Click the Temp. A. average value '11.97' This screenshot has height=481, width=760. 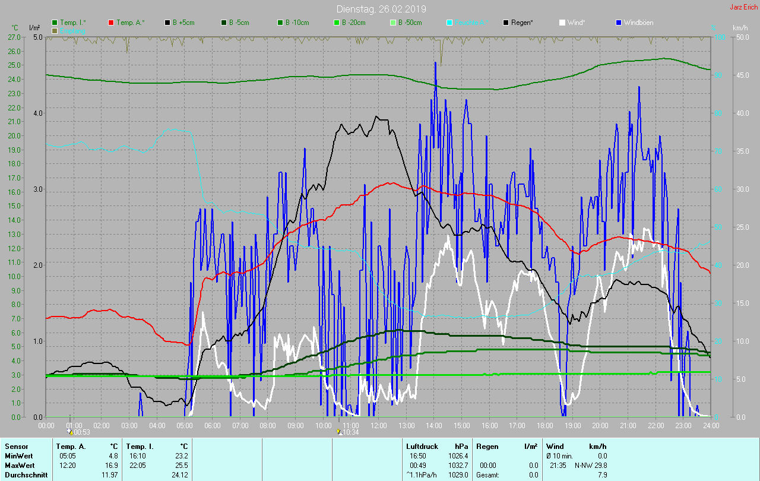pyautogui.click(x=109, y=474)
